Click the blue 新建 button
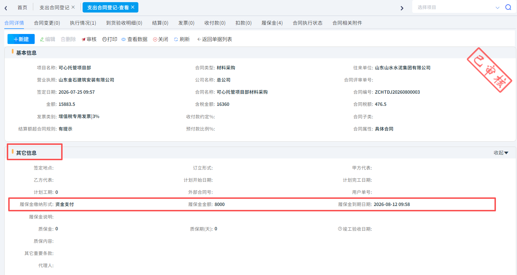517x275 pixels. (21, 39)
